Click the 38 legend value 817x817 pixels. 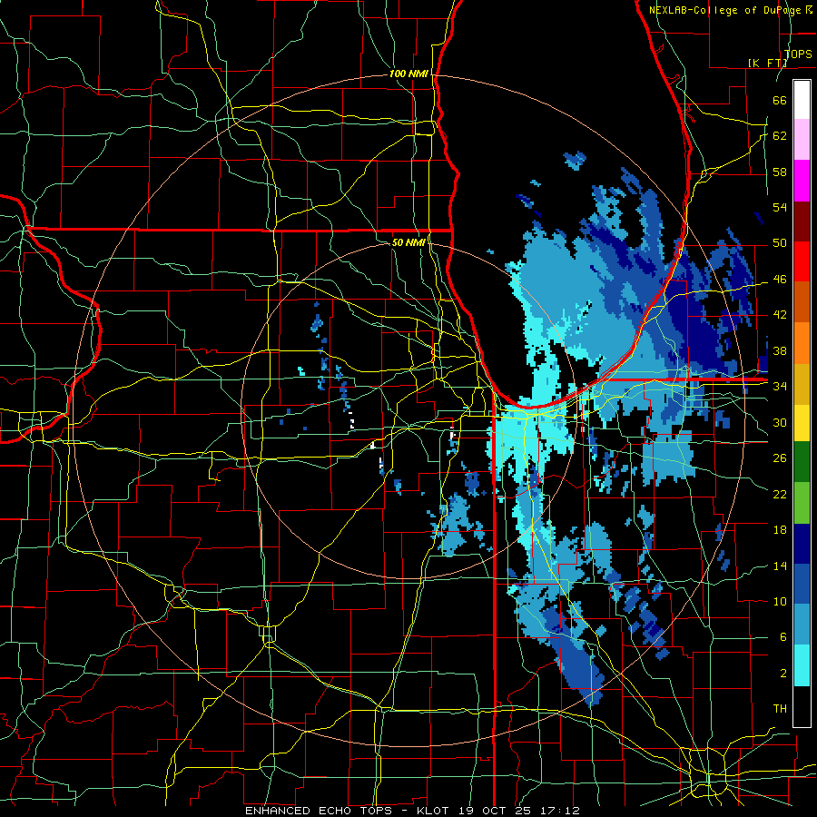point(780,350)
